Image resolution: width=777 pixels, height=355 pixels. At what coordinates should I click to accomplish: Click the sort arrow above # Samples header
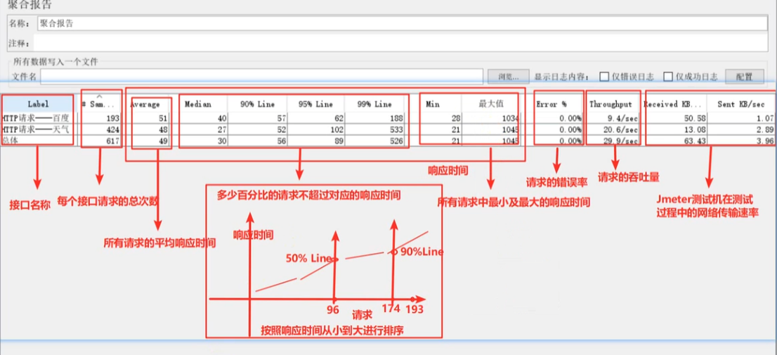click(99, 96)
